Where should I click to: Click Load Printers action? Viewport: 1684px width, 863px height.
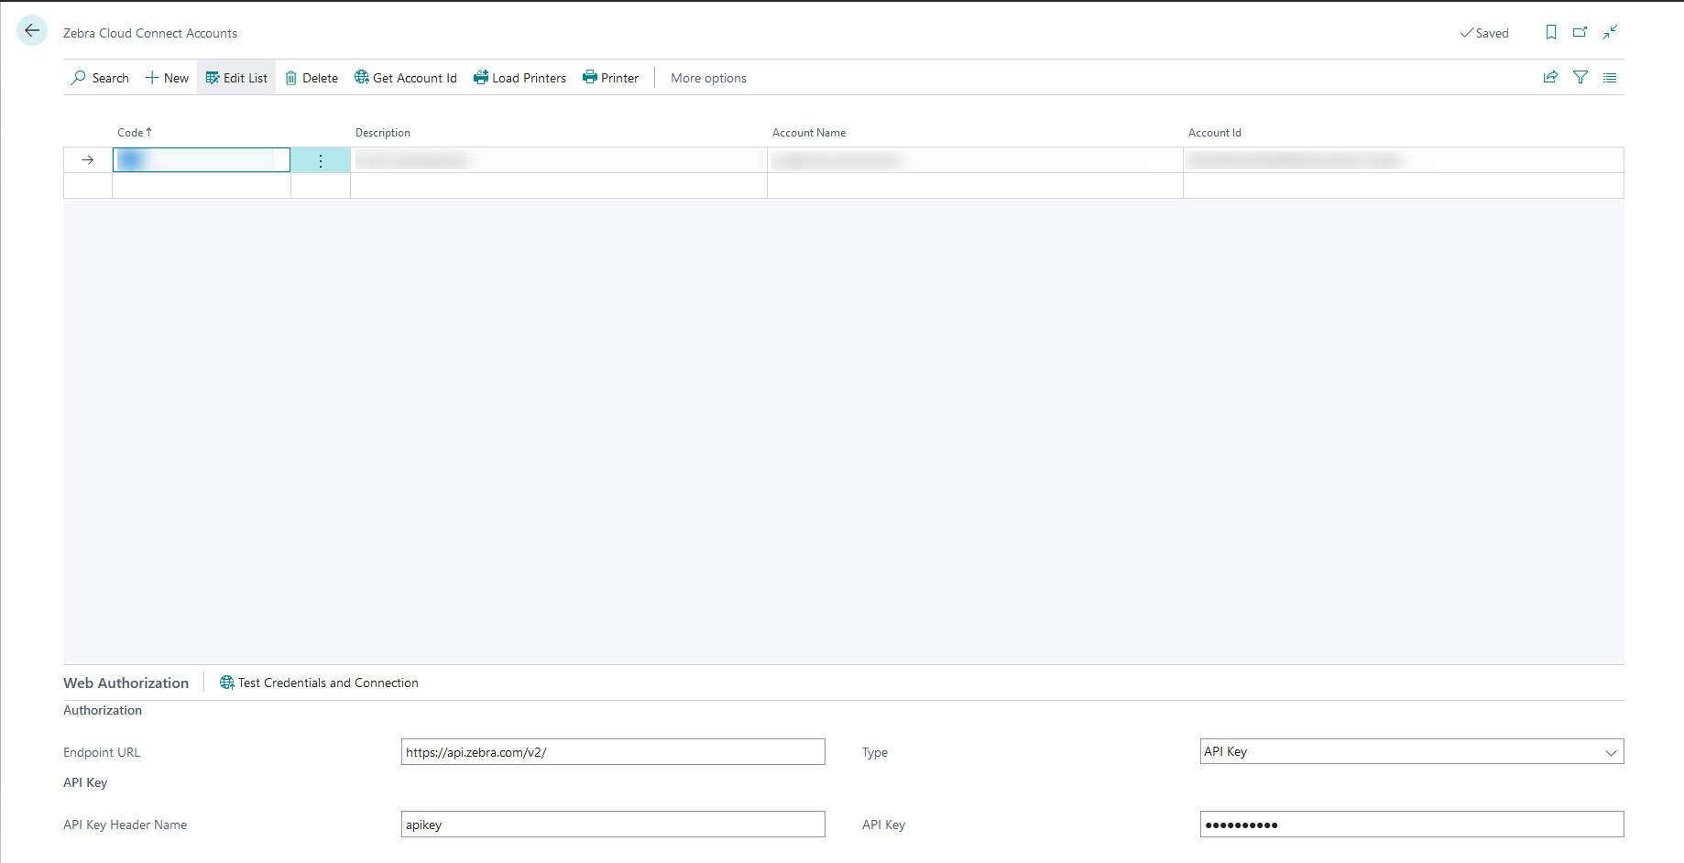(519, 78)
